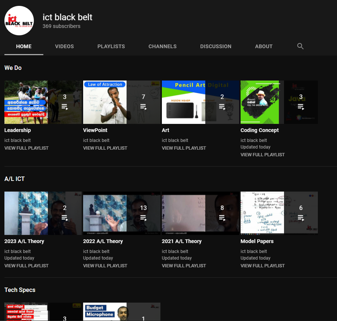The width and height of the screenshot is (337, 321).
Task: Click the Coding Concept playlist title
Action: coord(260,130)
